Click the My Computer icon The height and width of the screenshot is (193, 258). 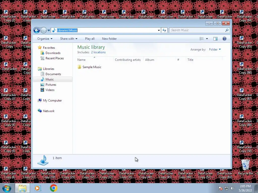point(40,101)
